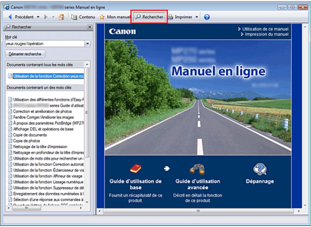Open result Utilisation de la fonction Éclaircisseur de vis
This screenshot has height=227, width=311.
[49, 170]
